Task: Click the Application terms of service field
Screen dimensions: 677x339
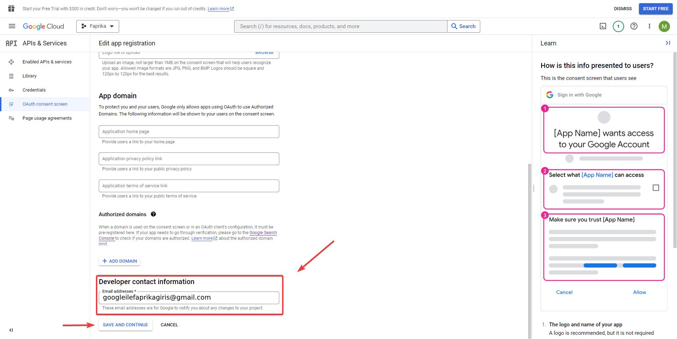Action: [189, 186]
